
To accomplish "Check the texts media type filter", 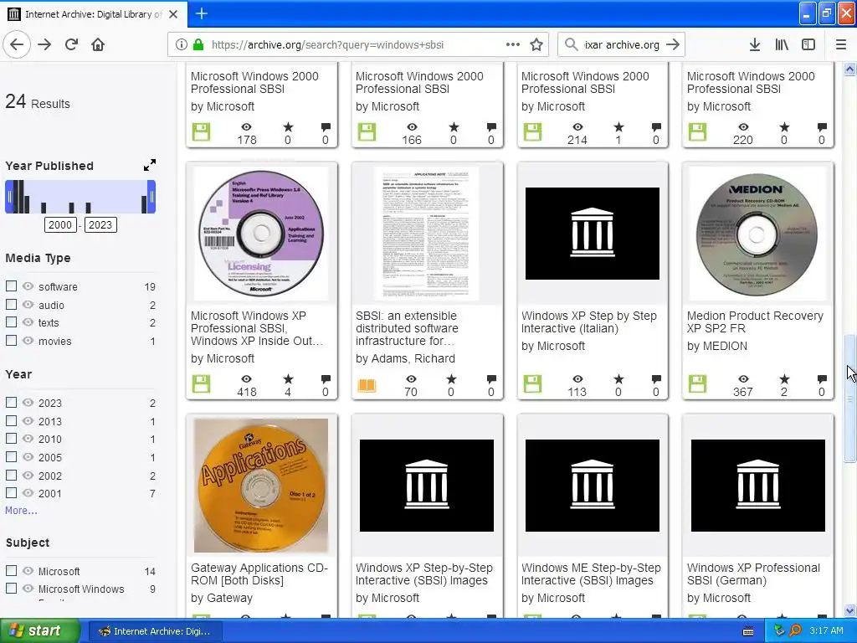I will pos(11,322).
